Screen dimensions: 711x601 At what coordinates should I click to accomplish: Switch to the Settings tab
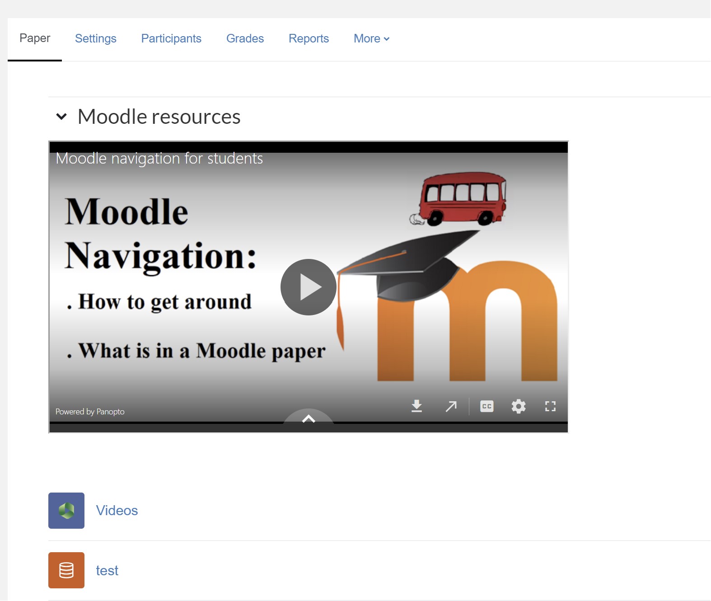pyautogui.click(x=95, y=39)
